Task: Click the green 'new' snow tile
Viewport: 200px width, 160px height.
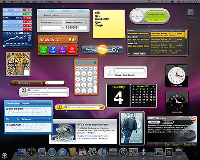Action: click(43, 50)
